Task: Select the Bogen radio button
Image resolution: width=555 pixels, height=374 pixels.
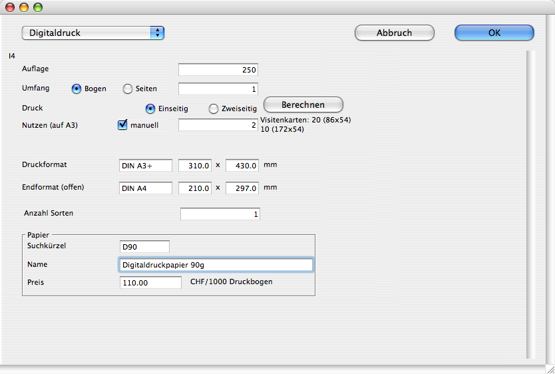Action: pos(77,89)
